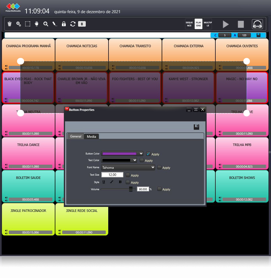Open the Text Color dropdown
271x278 pixels.
pos(135,160)
